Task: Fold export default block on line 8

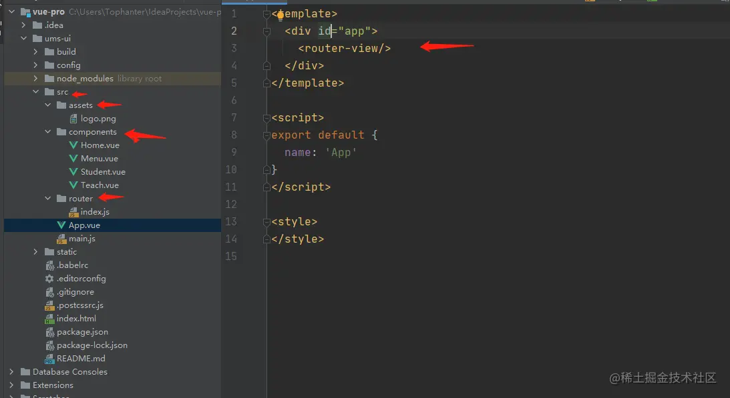Action: pyautogui.click(x=266, y=135)
